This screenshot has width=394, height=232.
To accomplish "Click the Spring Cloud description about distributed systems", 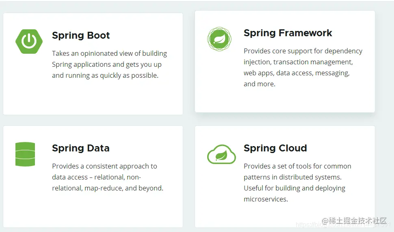I will click(x=297, y=183).
